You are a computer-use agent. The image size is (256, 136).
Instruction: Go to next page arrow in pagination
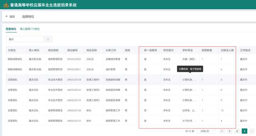tap(252, 131)
